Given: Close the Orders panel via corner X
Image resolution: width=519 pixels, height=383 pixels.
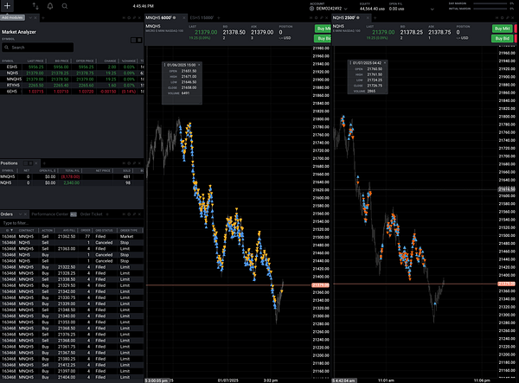Looking at the screenshot, I should click(139, 214).
